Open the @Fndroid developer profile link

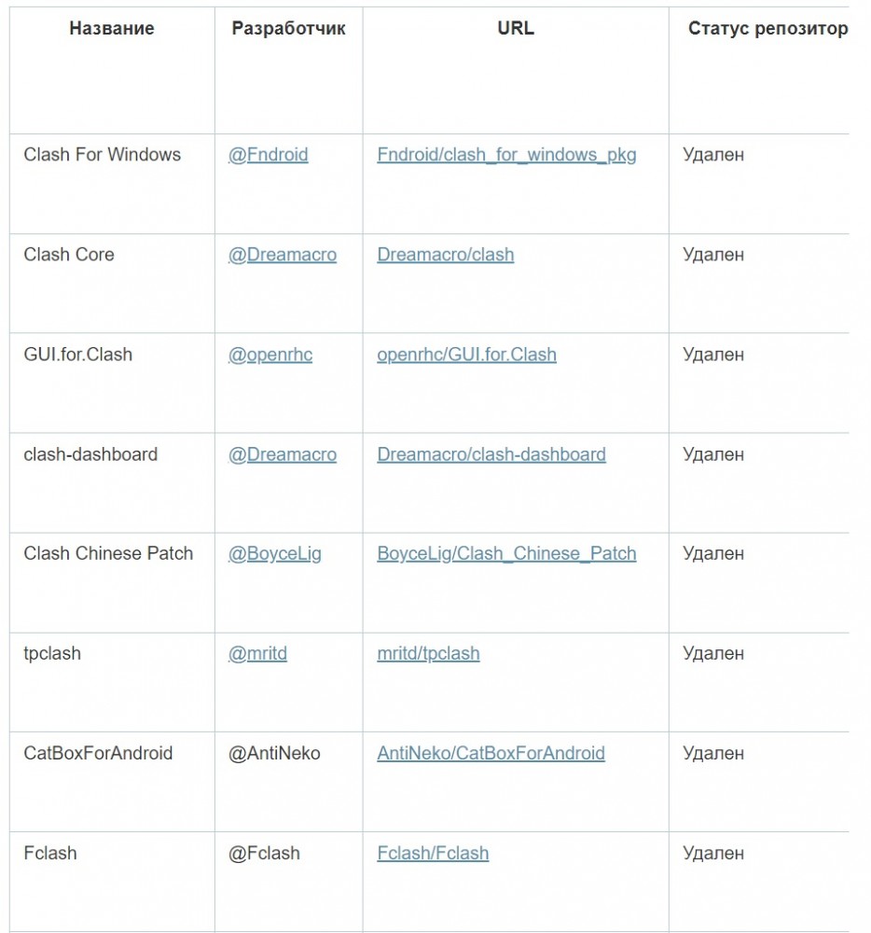(268, 155)
